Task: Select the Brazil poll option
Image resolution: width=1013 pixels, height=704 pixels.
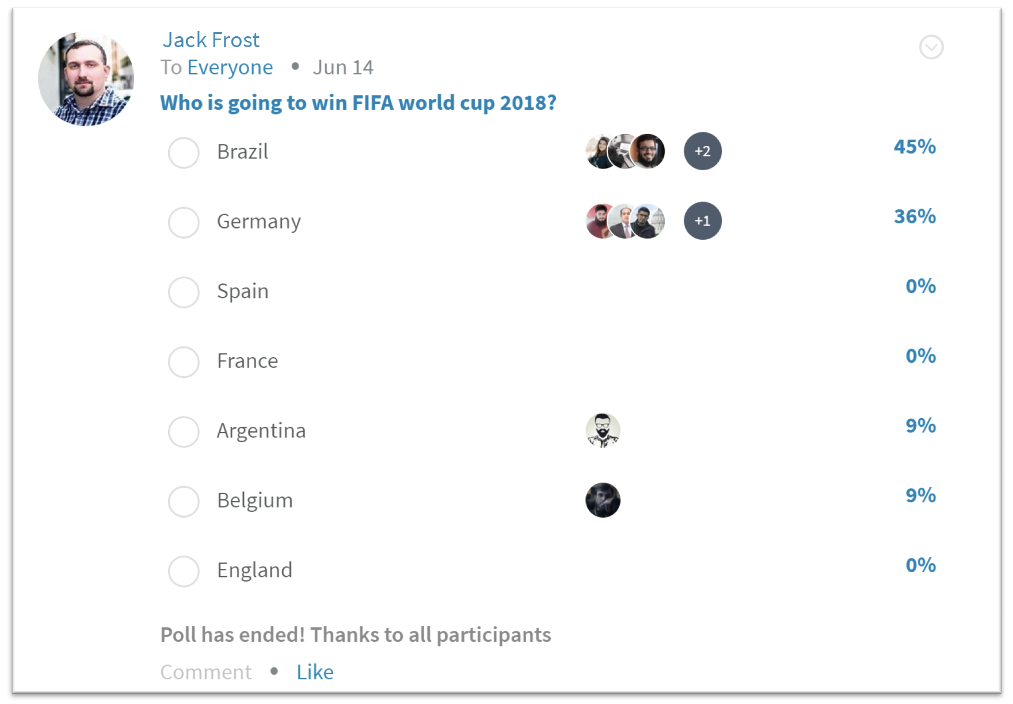Action: 183,152
